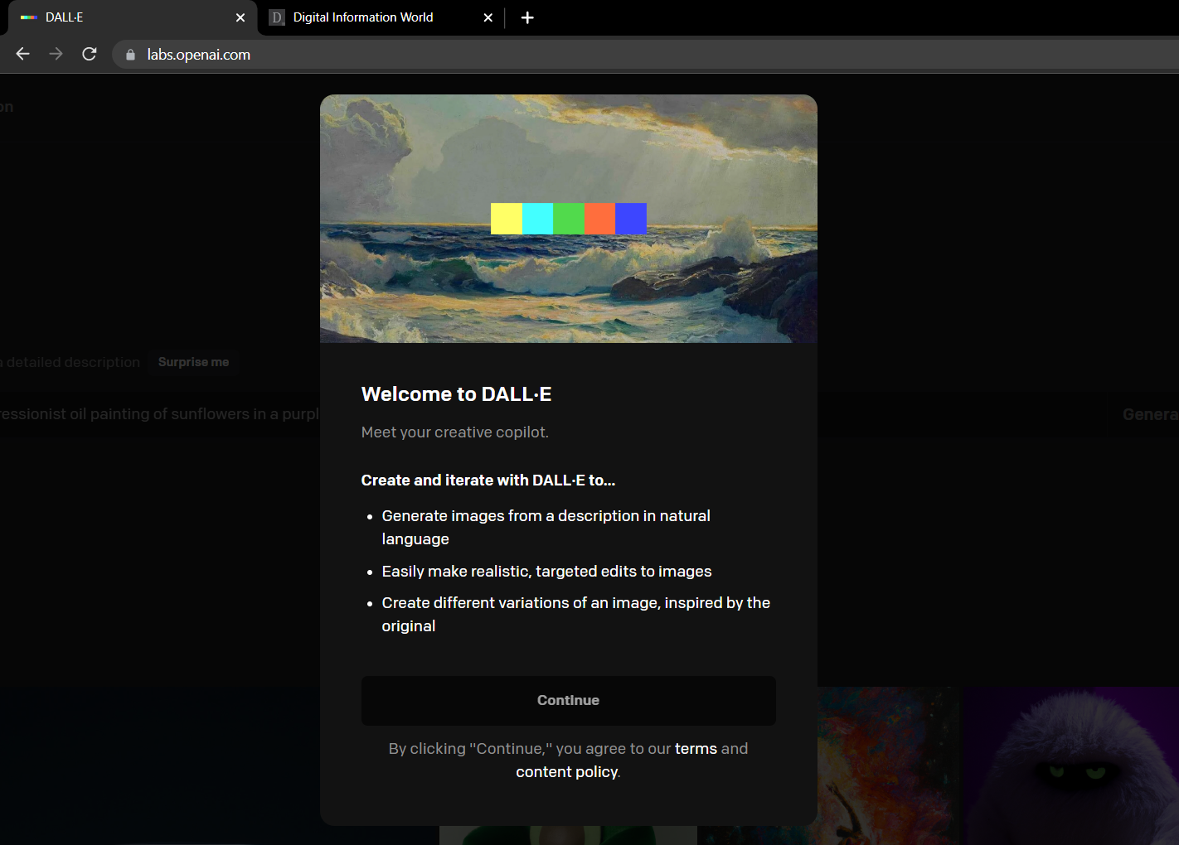Click the labs.openai.com address bar
The width and height of the screenshot is (1179, 845).
pyautogui.click(x=647, y=55)
